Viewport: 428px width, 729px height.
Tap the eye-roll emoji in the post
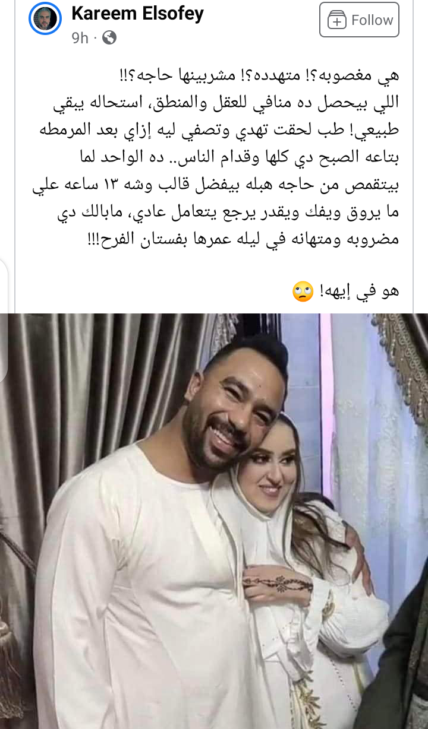303,292
